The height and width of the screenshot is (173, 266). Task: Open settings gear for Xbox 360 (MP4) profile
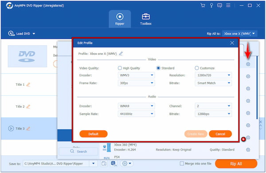tap(248, 150)
